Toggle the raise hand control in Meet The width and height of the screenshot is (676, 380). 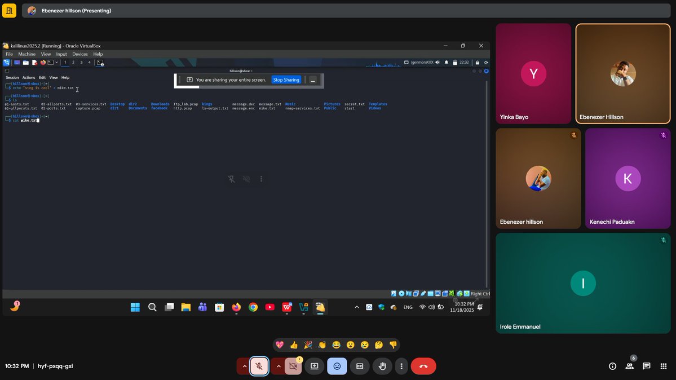point(382,366)
